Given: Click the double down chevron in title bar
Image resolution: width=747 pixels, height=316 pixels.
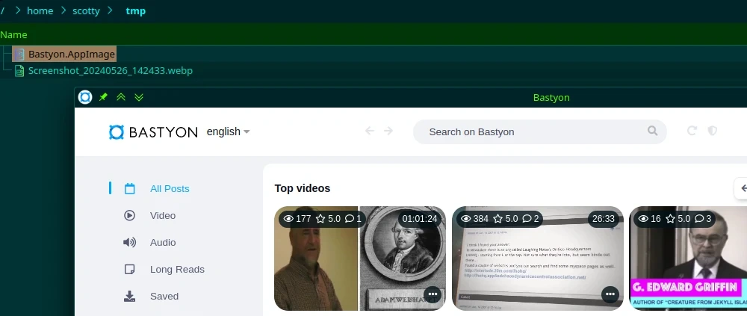Looking at the screenshot, I should (x=139, y=97).
